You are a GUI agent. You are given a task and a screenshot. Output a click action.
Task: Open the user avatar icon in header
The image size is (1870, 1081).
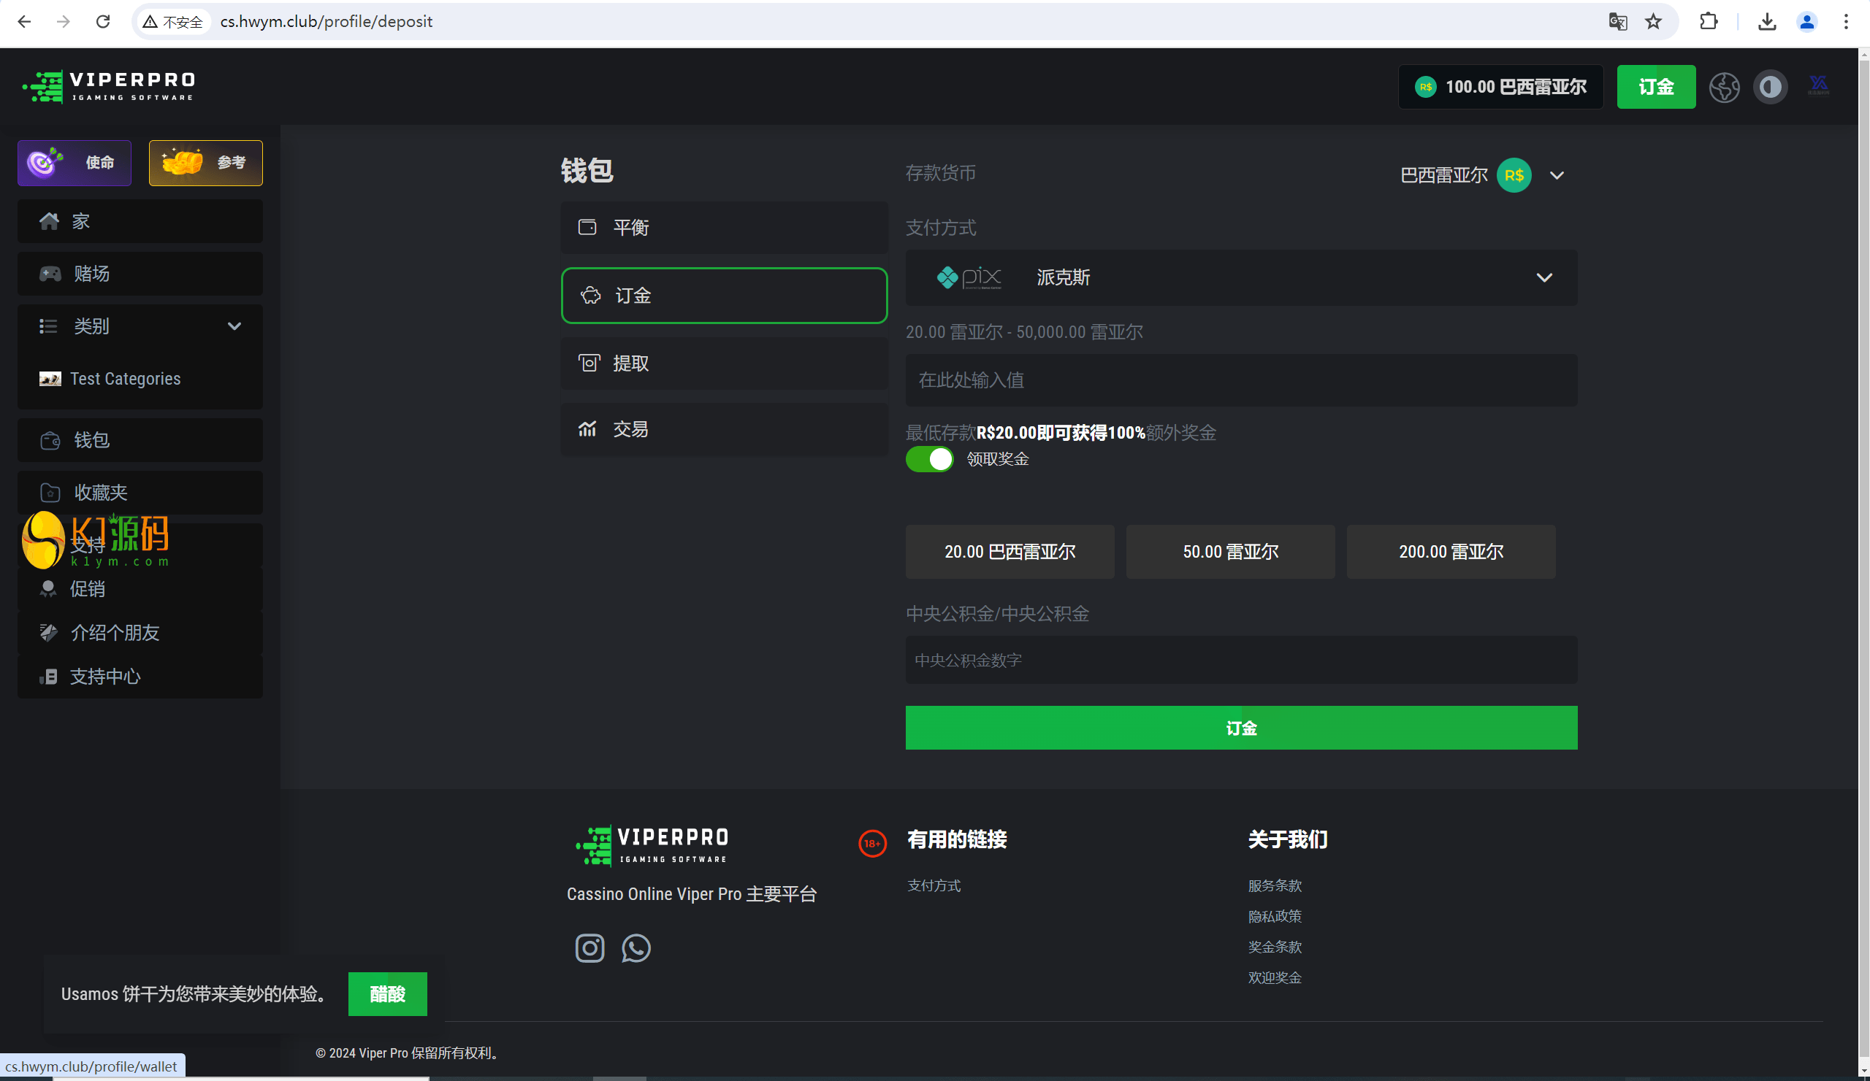pyautogui.click(x=1818, y=85)
